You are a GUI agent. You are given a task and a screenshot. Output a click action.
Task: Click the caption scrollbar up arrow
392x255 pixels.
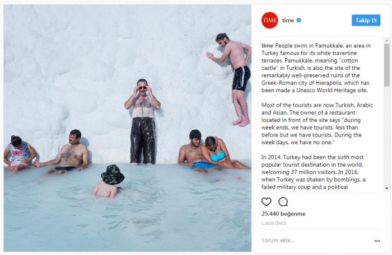coord(387,40)
